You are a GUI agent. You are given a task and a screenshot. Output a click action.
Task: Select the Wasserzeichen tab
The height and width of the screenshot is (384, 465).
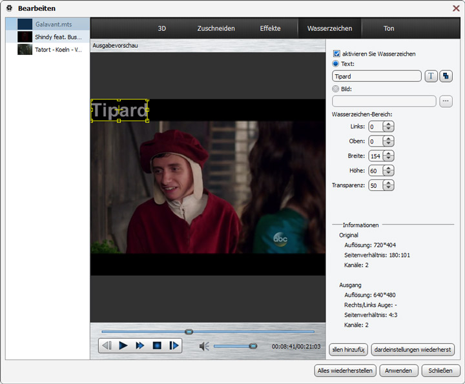coord(329,28)
